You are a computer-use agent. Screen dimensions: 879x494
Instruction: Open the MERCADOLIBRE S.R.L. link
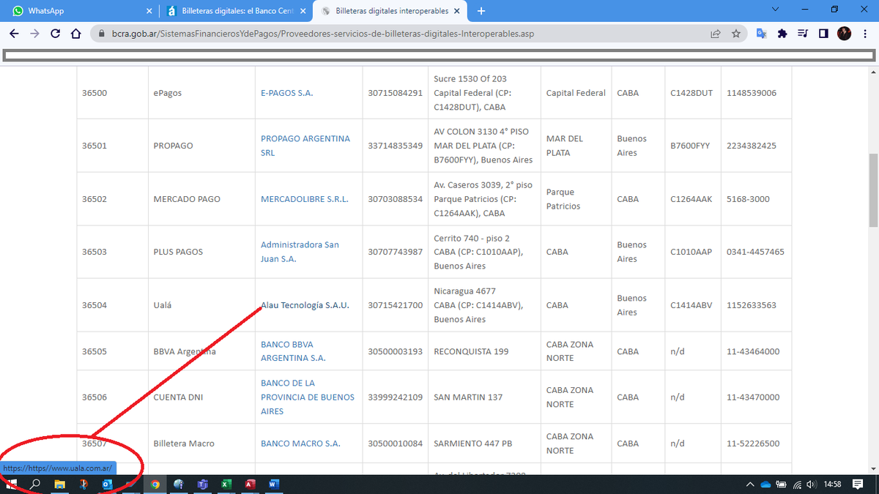[305, 199]
